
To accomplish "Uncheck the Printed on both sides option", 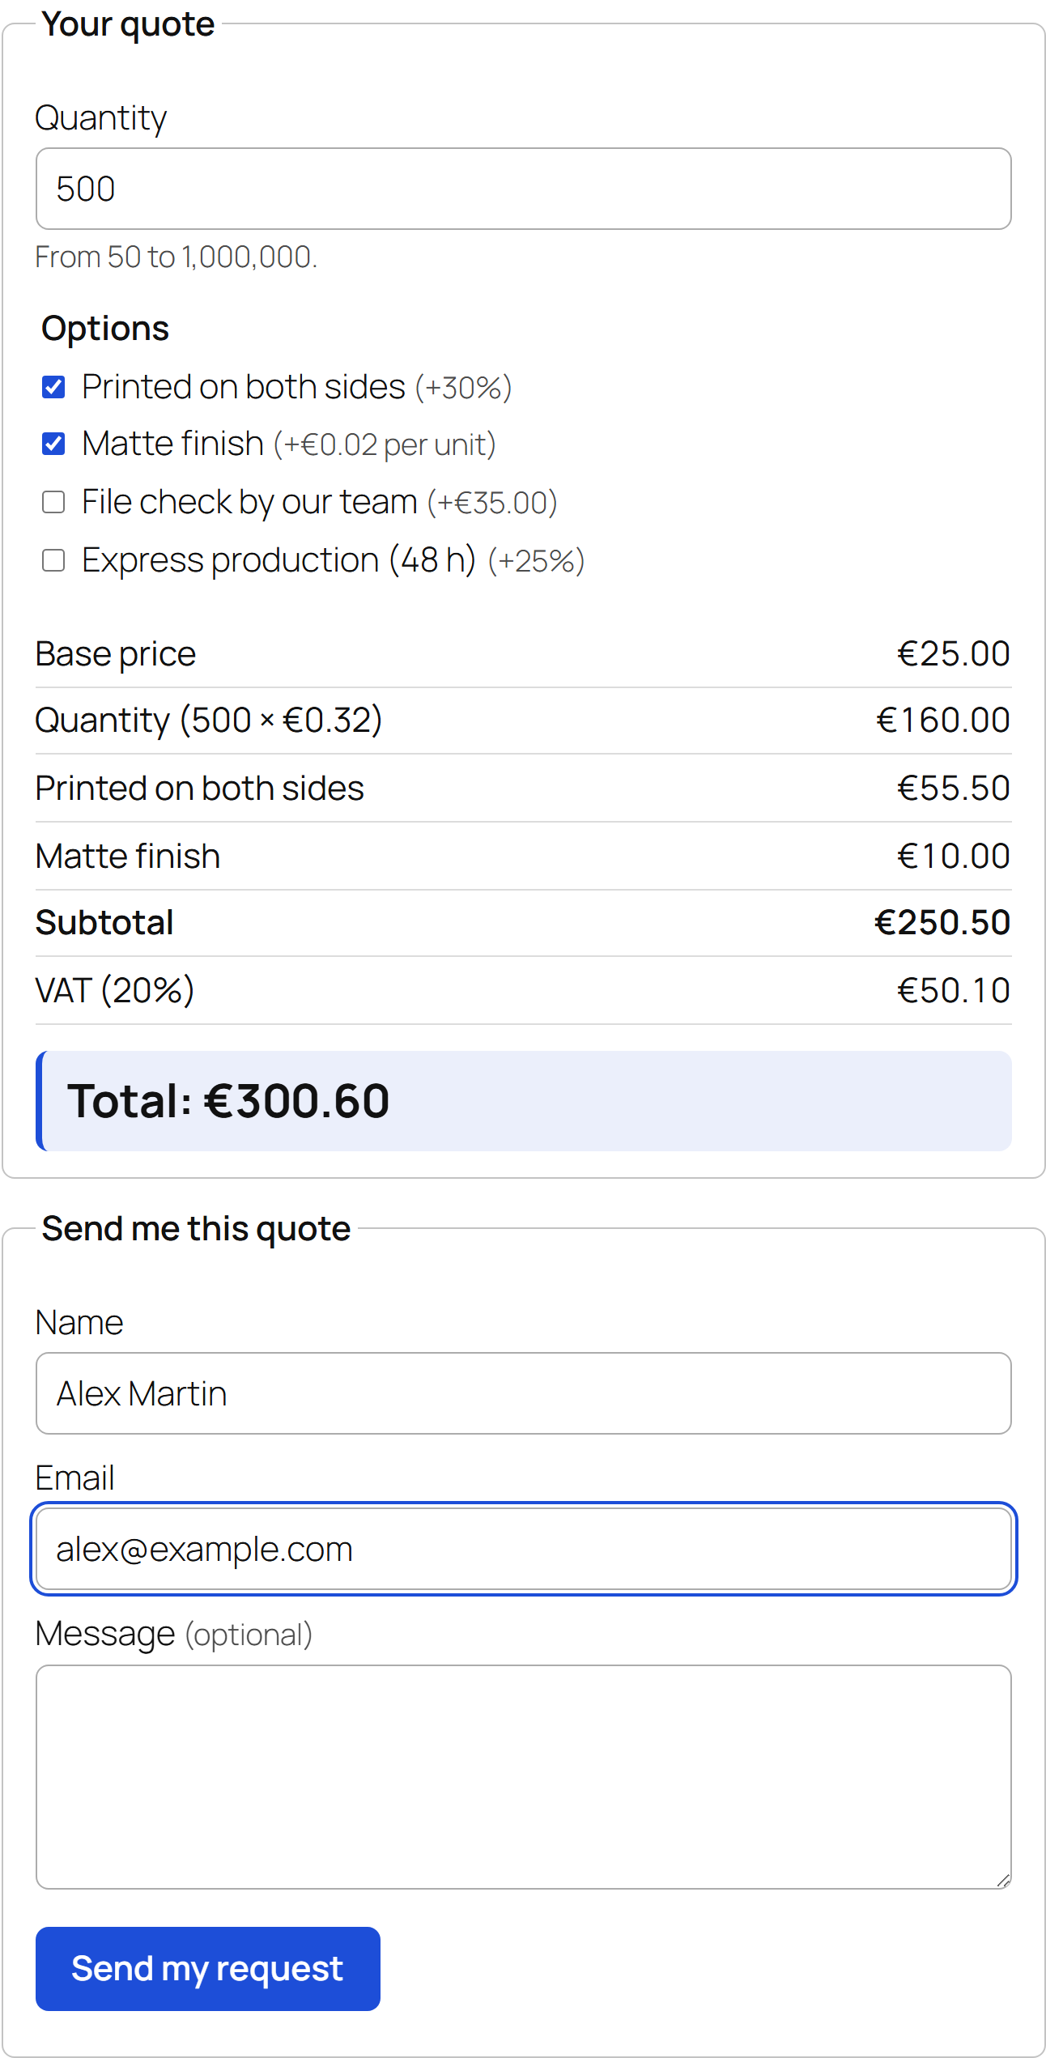I will point(53,387).
